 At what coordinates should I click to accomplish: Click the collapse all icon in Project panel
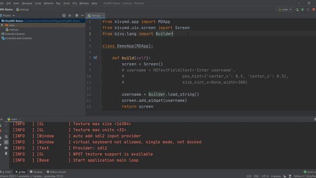(x=70, y=15)
